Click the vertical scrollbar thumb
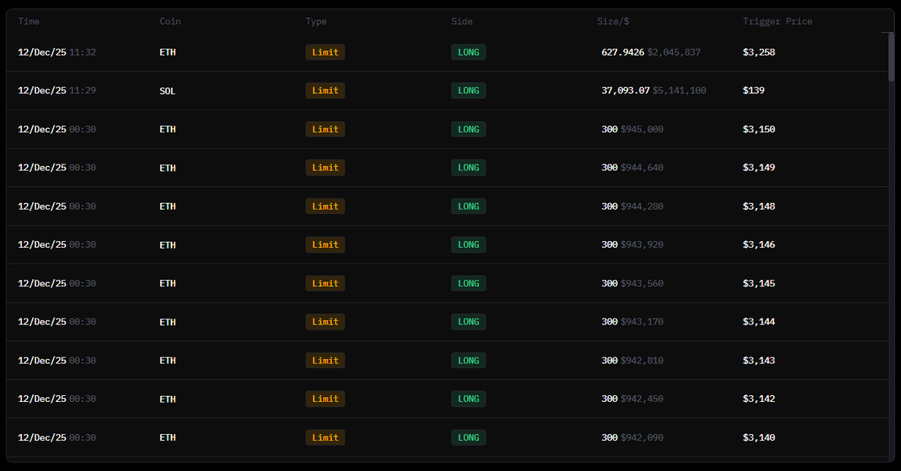 coord(891,56)
